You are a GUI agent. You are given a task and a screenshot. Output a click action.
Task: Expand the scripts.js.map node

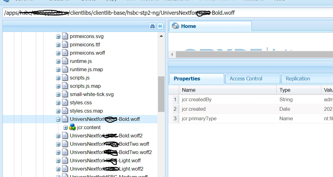coord(58,87)
